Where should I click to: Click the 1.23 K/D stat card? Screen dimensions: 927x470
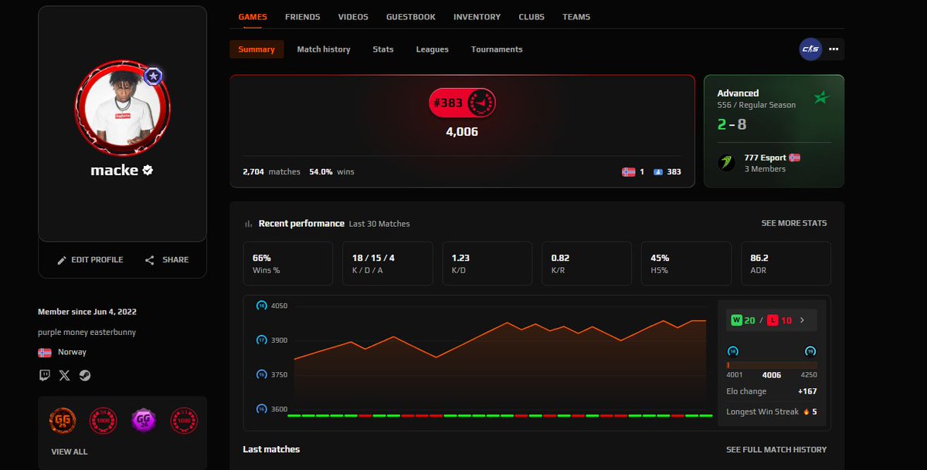pyautogui.click(x=487, y=264)
